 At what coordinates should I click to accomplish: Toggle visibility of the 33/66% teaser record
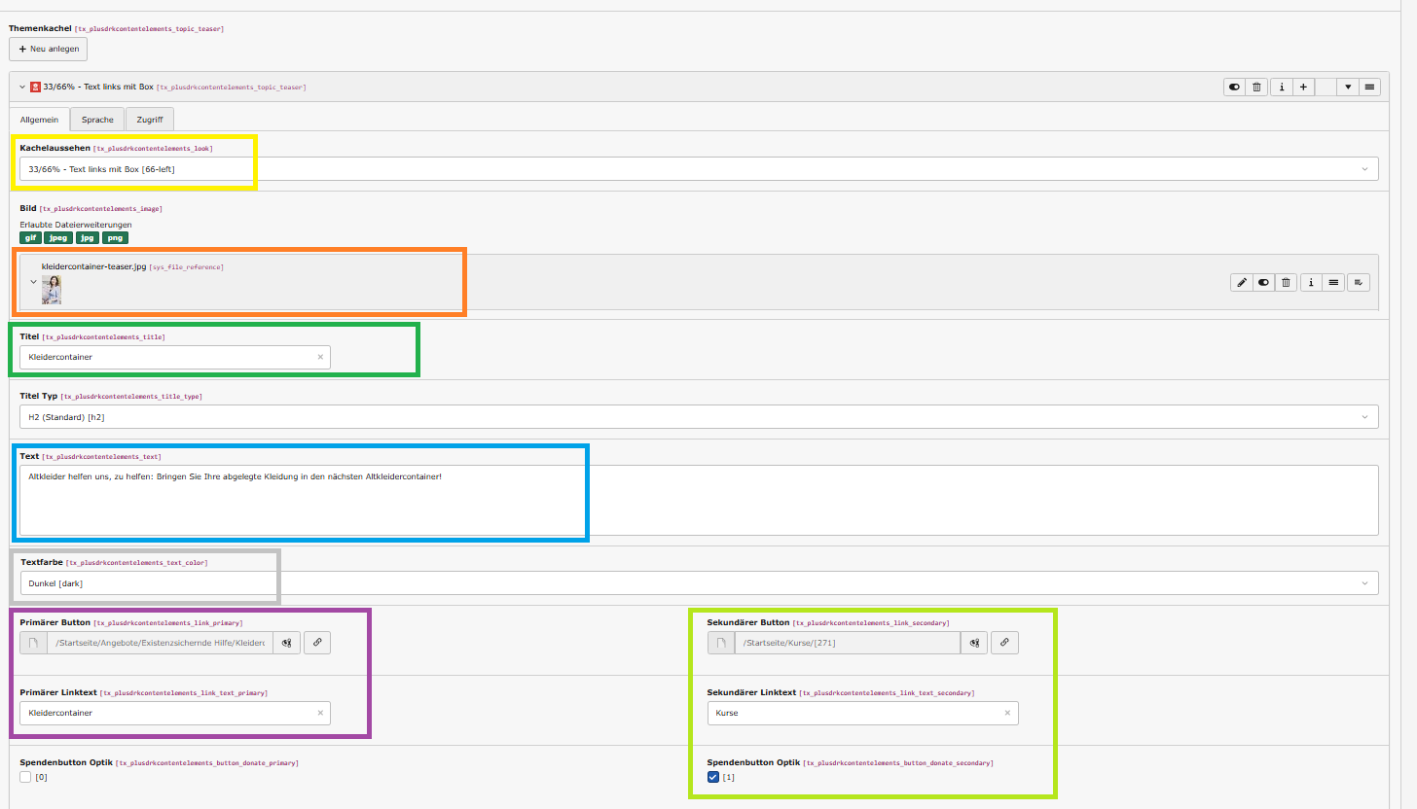[1235, 87]
